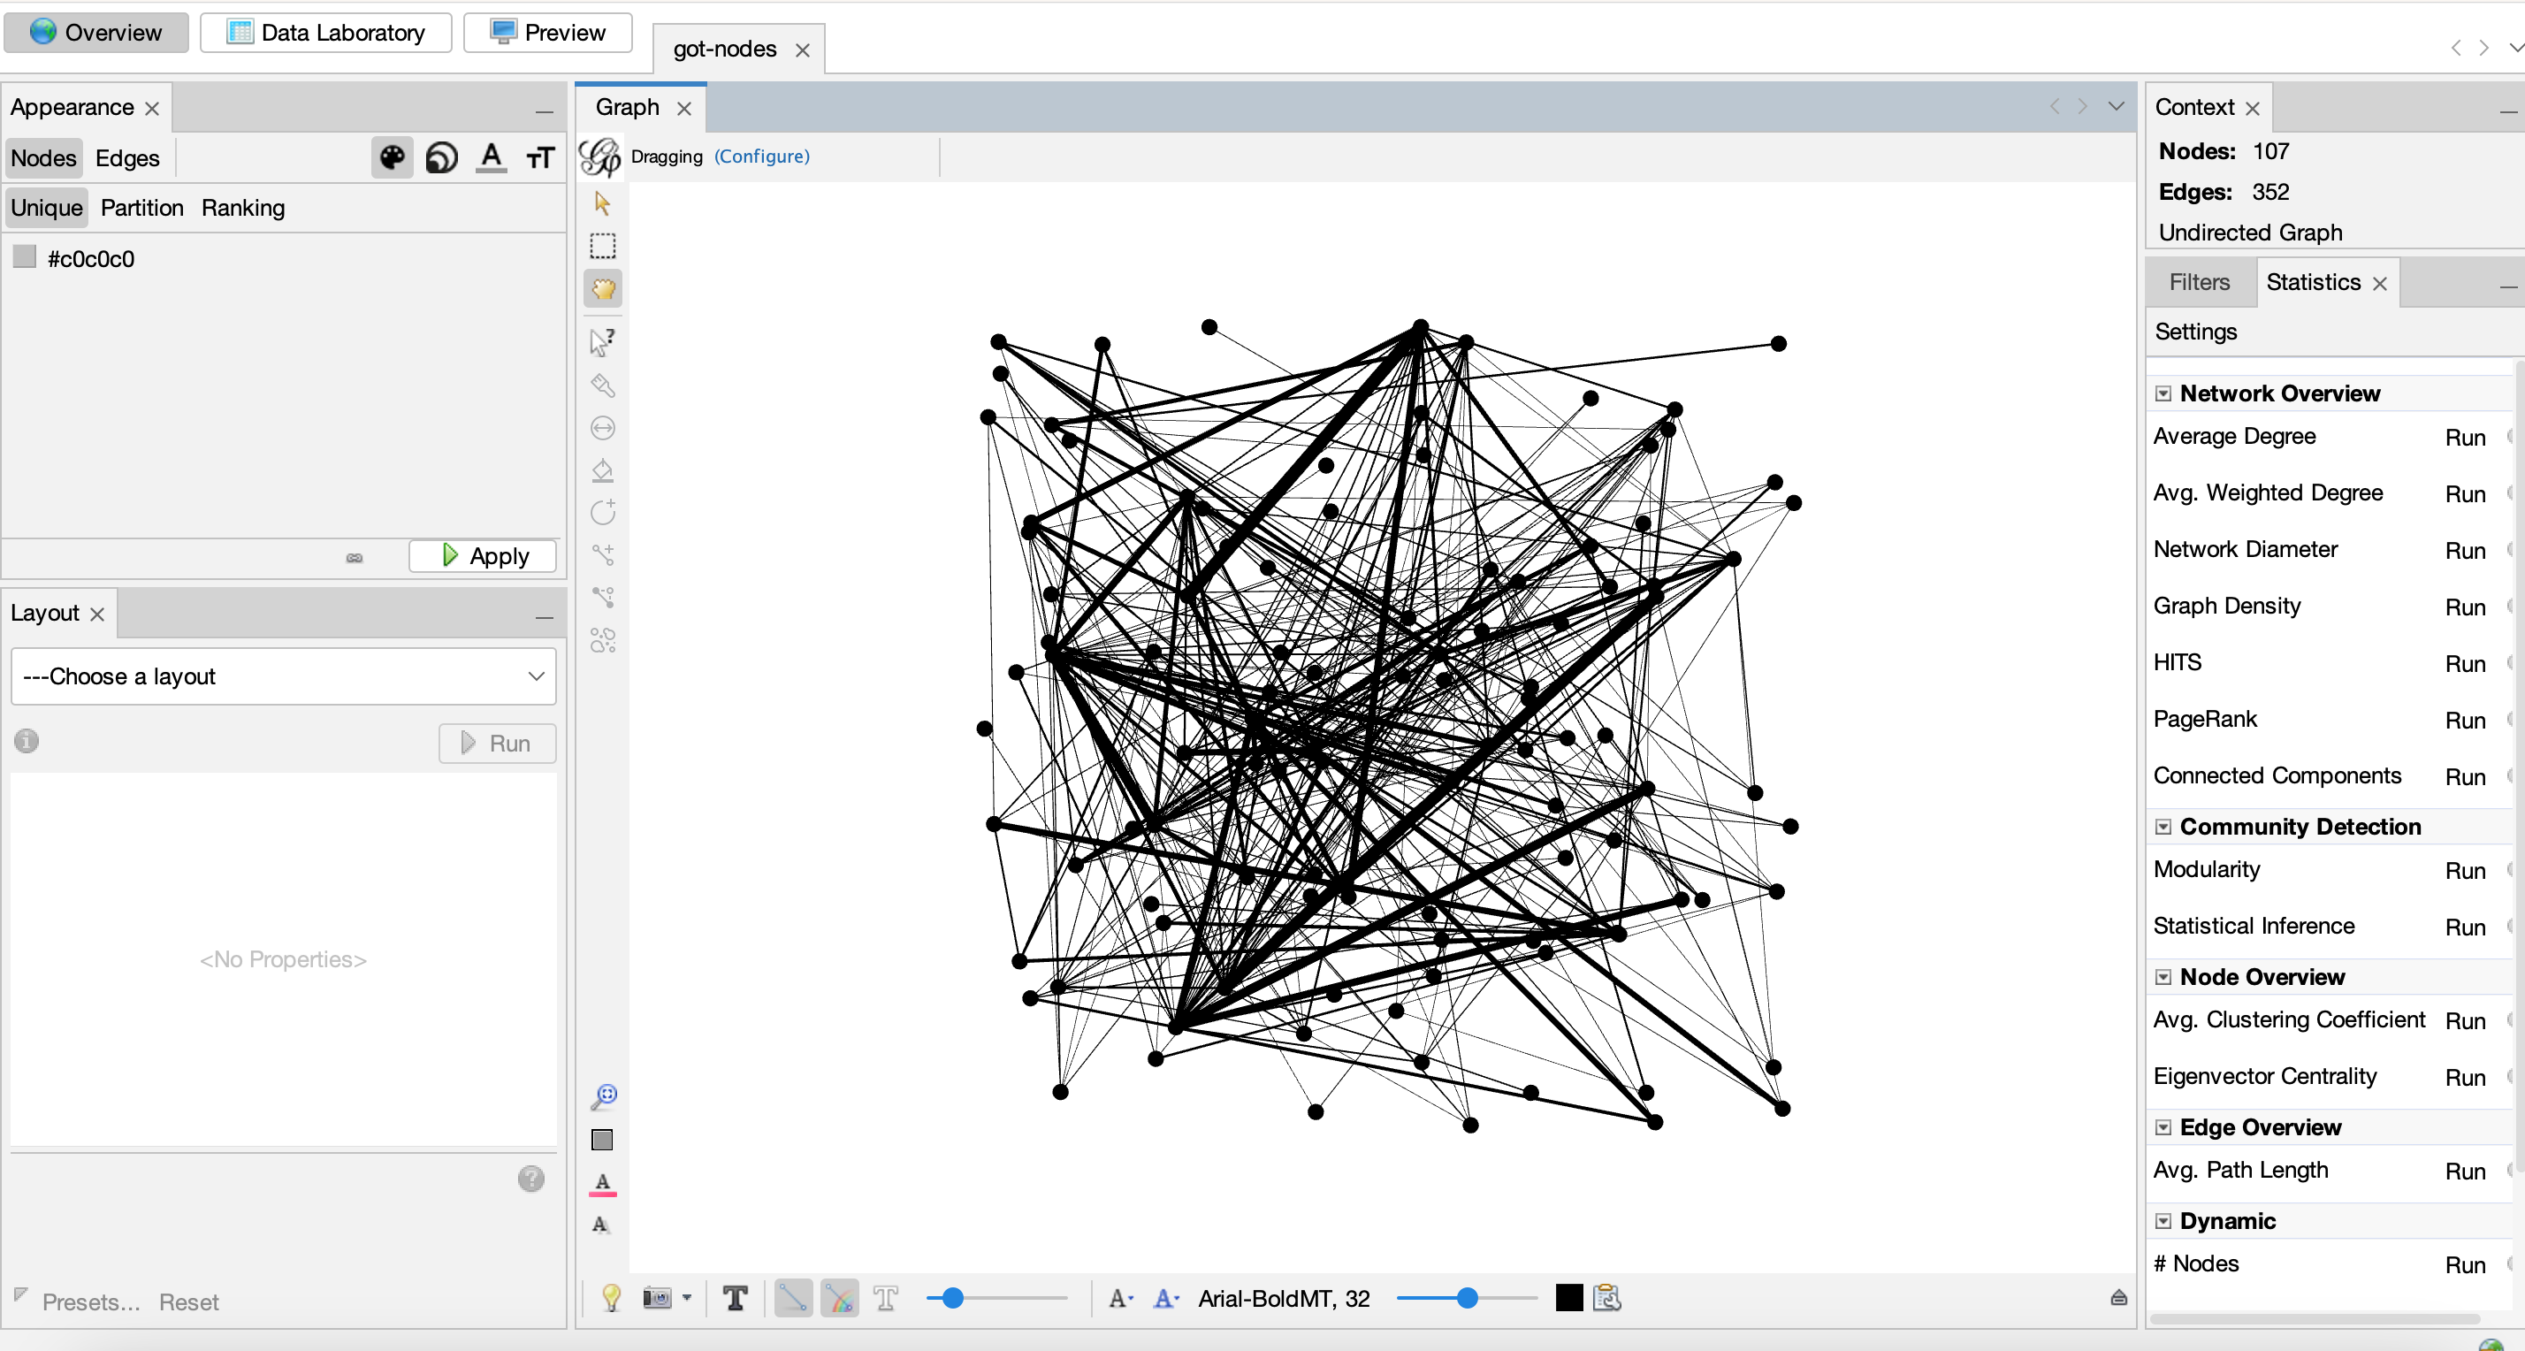Toggle show node labels T button

click(x=734, y=1298)
